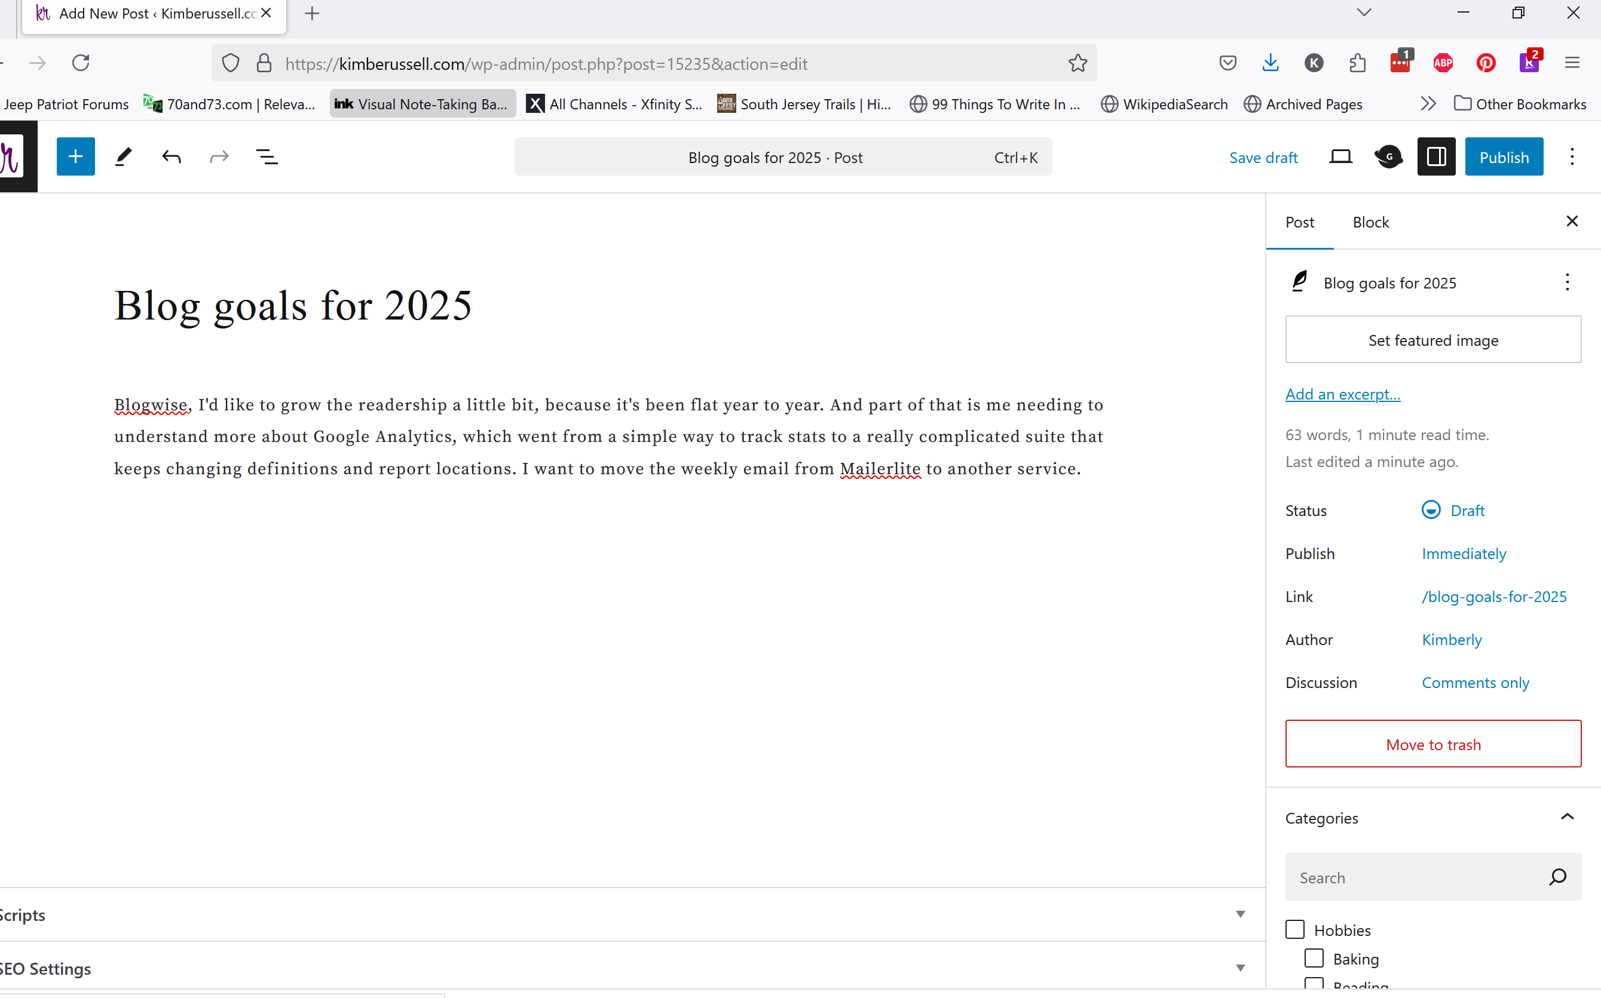Image resolution: width=1601 pixels, height=998 pixels.
Task: Open the list all tabs dropdown
Action: click(1364, 13)
